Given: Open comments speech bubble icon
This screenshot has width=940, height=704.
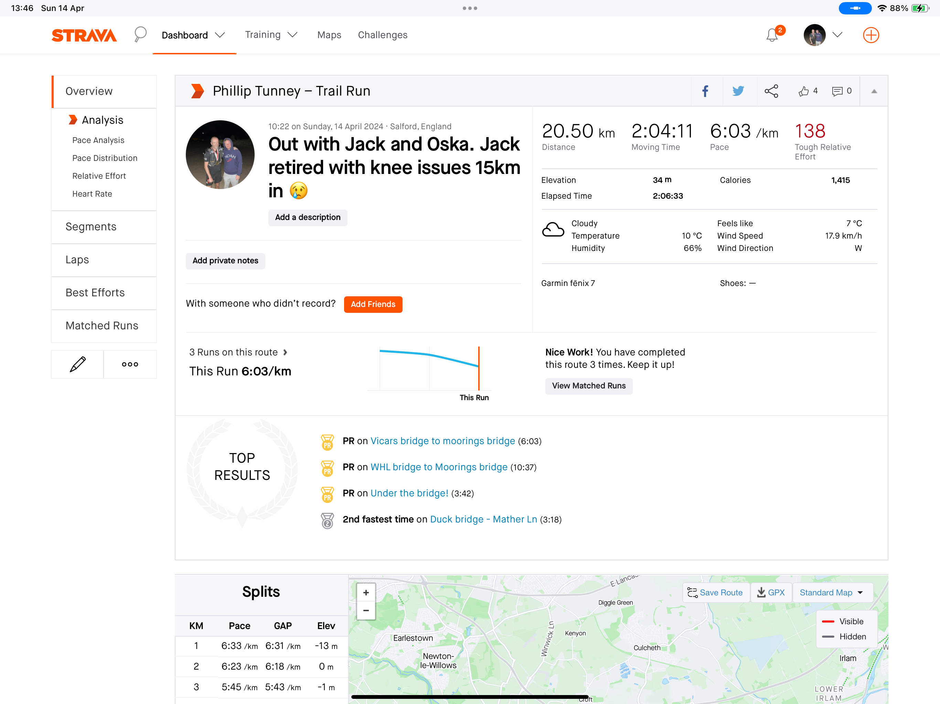Looking at the screenshot, I should pyautogui.click(x=837, y=91).
